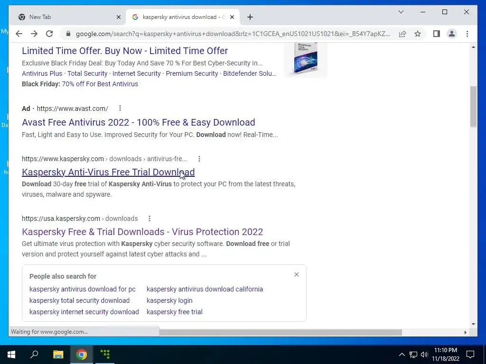Viewport: 486px width, 364px height.
Task: Open Kaspersky Anti-Virus Free Trial Download
Action: point(108,172)
